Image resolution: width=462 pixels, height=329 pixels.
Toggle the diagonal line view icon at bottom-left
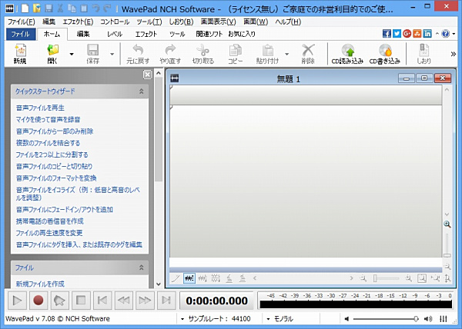[176, 278]
